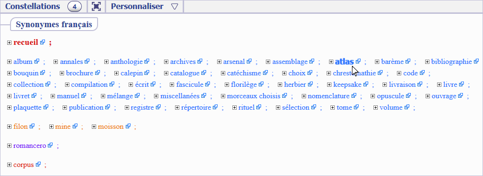The image size is (483, 176).
Task: Follow the morceaux choisis link
Action: (253, 96)
